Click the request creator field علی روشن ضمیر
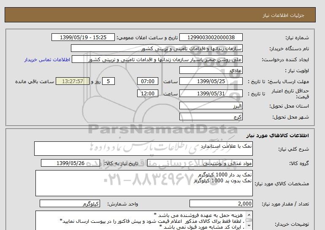 (x=157, y=60)
